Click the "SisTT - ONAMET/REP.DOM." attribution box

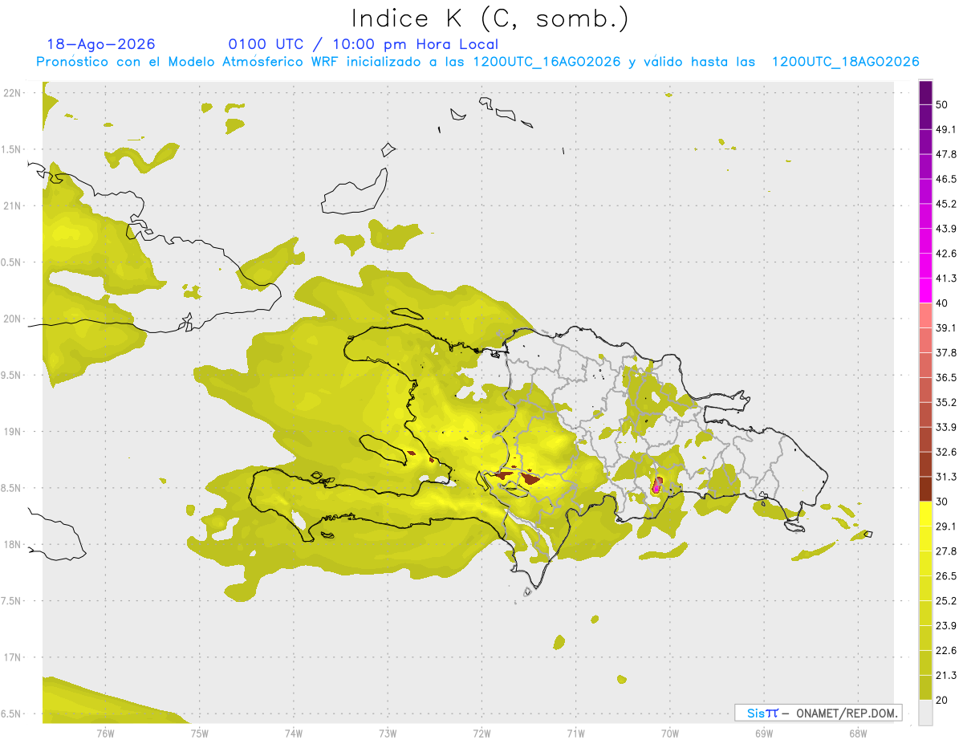[x=818, y=713]
